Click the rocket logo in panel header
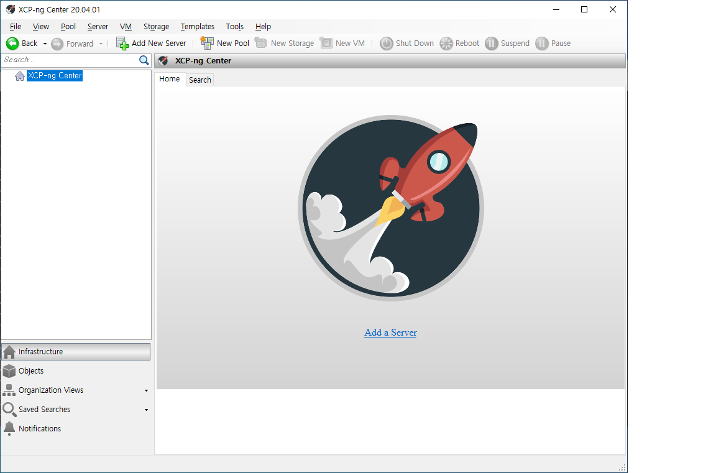Screen dimensions: 716x473 pos(163,61)
